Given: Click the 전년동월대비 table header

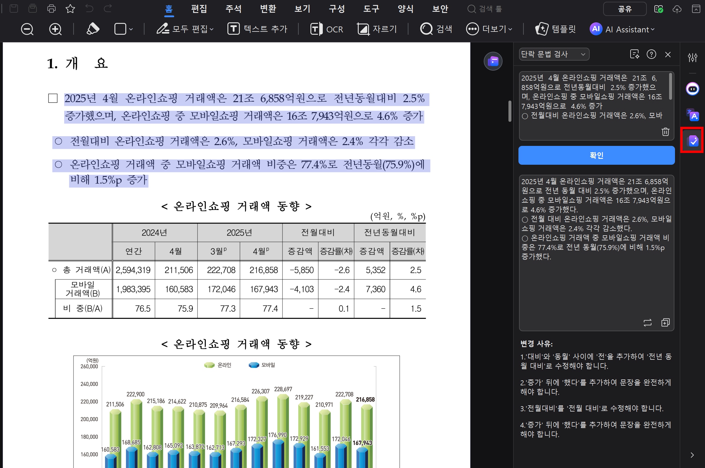Looking at the screenshot, I should coord(389,232).
